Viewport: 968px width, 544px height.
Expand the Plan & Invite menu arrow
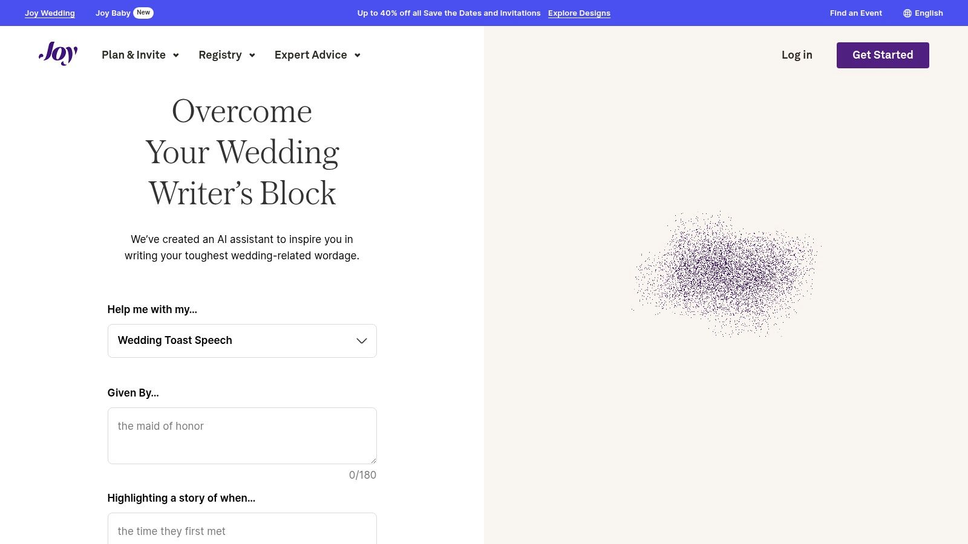point(176,56)
